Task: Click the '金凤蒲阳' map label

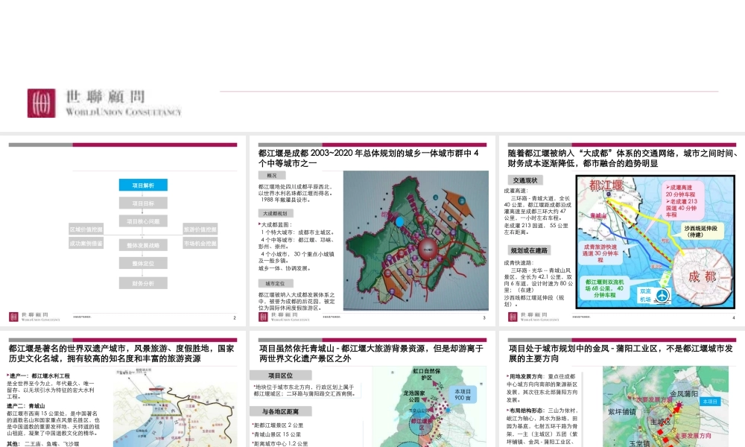Action: click(x=684, y=394)
